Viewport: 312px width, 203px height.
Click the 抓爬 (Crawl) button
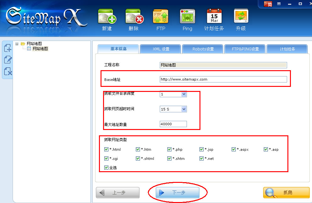coord(286,193)
